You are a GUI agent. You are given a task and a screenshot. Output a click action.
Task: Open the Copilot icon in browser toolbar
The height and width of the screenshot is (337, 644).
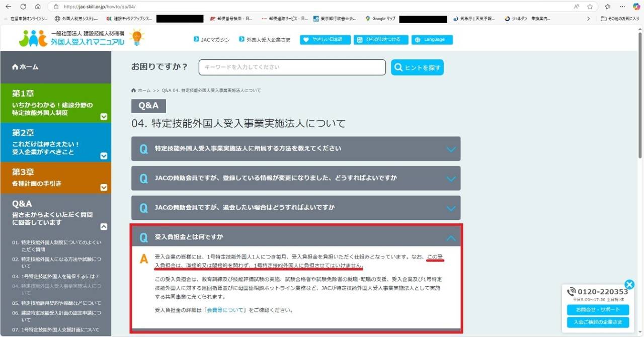pyautogui.click(x=636, y=7)
